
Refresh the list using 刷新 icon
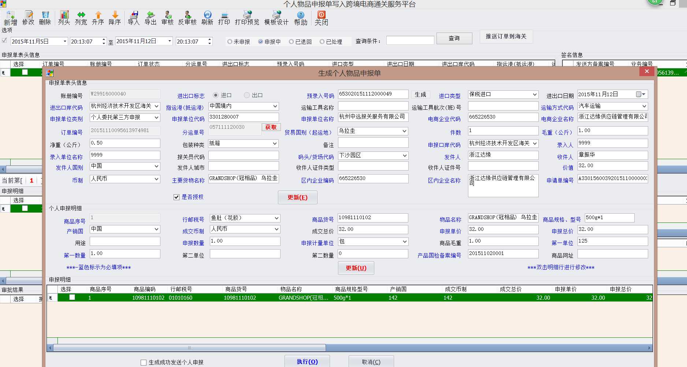207,18
